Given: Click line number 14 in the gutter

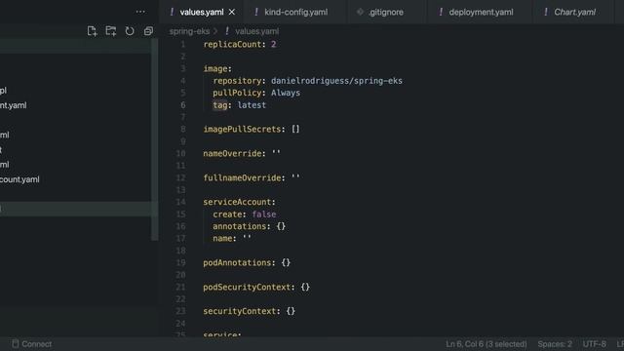Looking at the screenshot, I should [x=180, y=202].
